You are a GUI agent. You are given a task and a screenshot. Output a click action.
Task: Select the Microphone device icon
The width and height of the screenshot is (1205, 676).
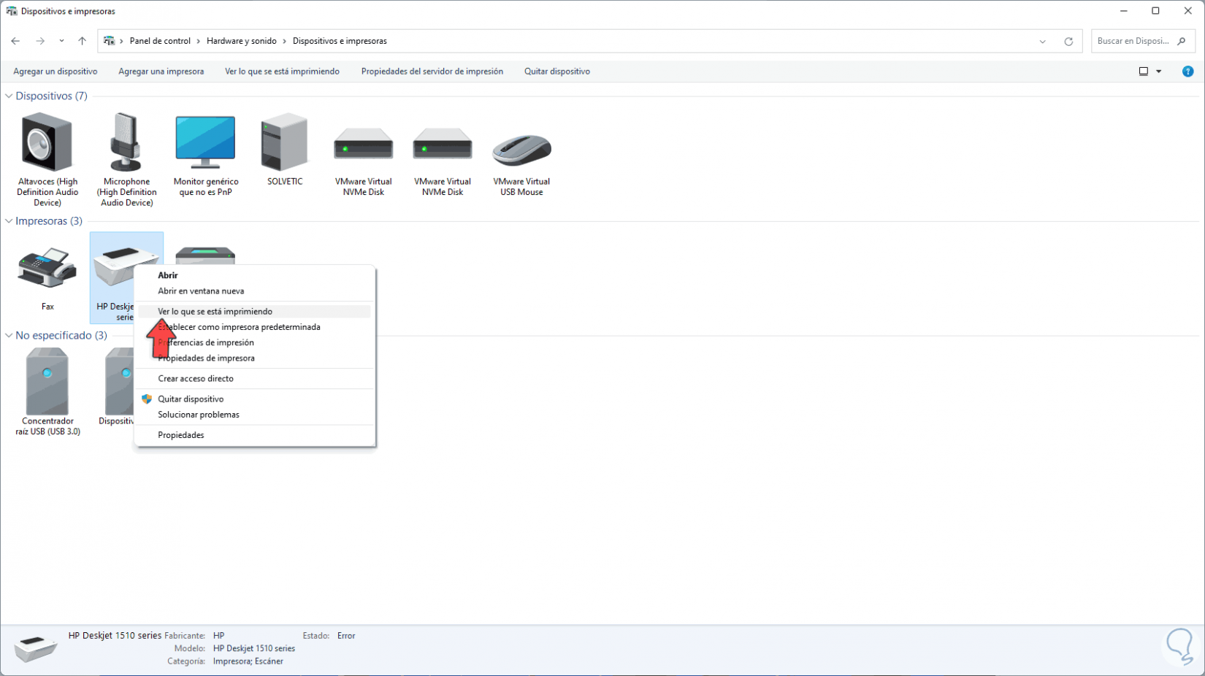point(126,142)
